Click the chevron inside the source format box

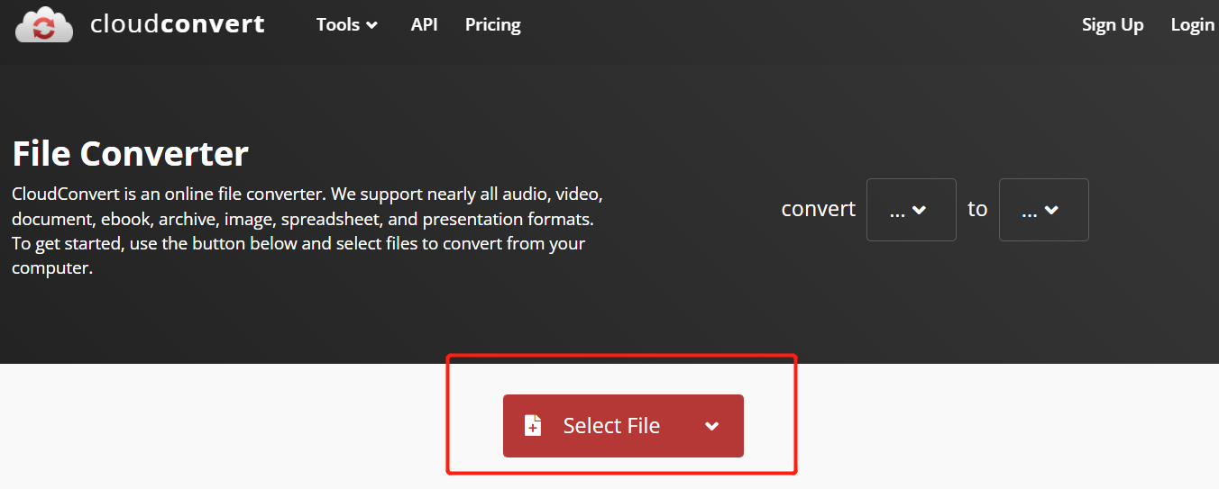pyautogui.click(x=920, y=211)
